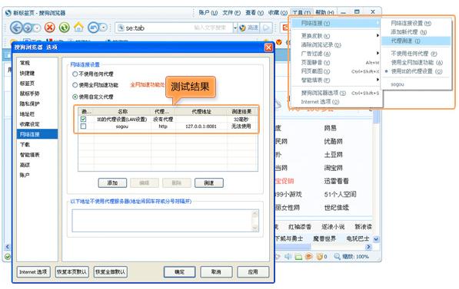Viewport: 459px width, 289px height.
Task: Click the 高速 speed mode icon
Action: (243, 28)
